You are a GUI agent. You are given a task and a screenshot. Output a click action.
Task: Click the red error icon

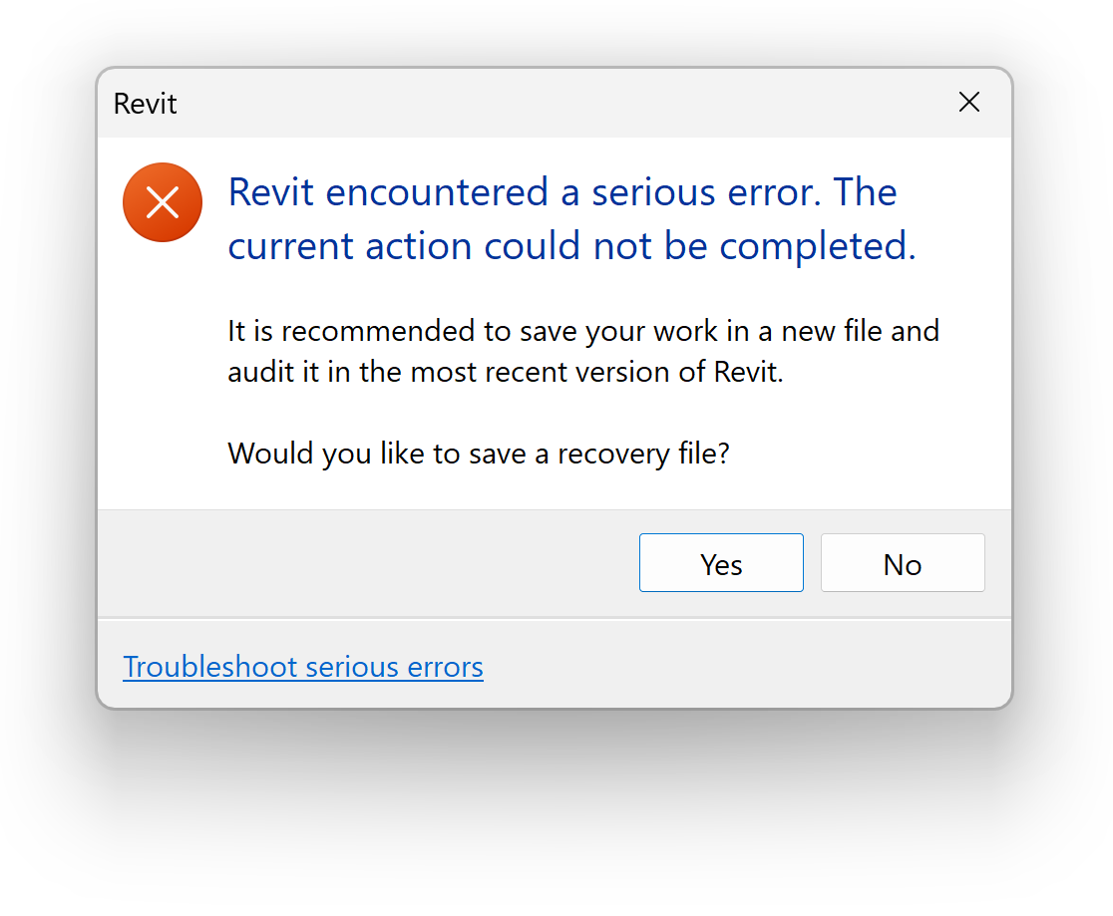pyautogui.click(x=163, y=202)
